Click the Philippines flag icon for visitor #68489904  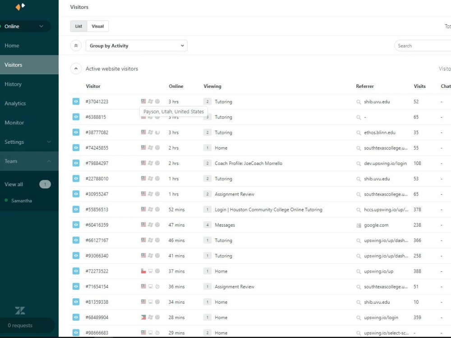pos(143,317)
